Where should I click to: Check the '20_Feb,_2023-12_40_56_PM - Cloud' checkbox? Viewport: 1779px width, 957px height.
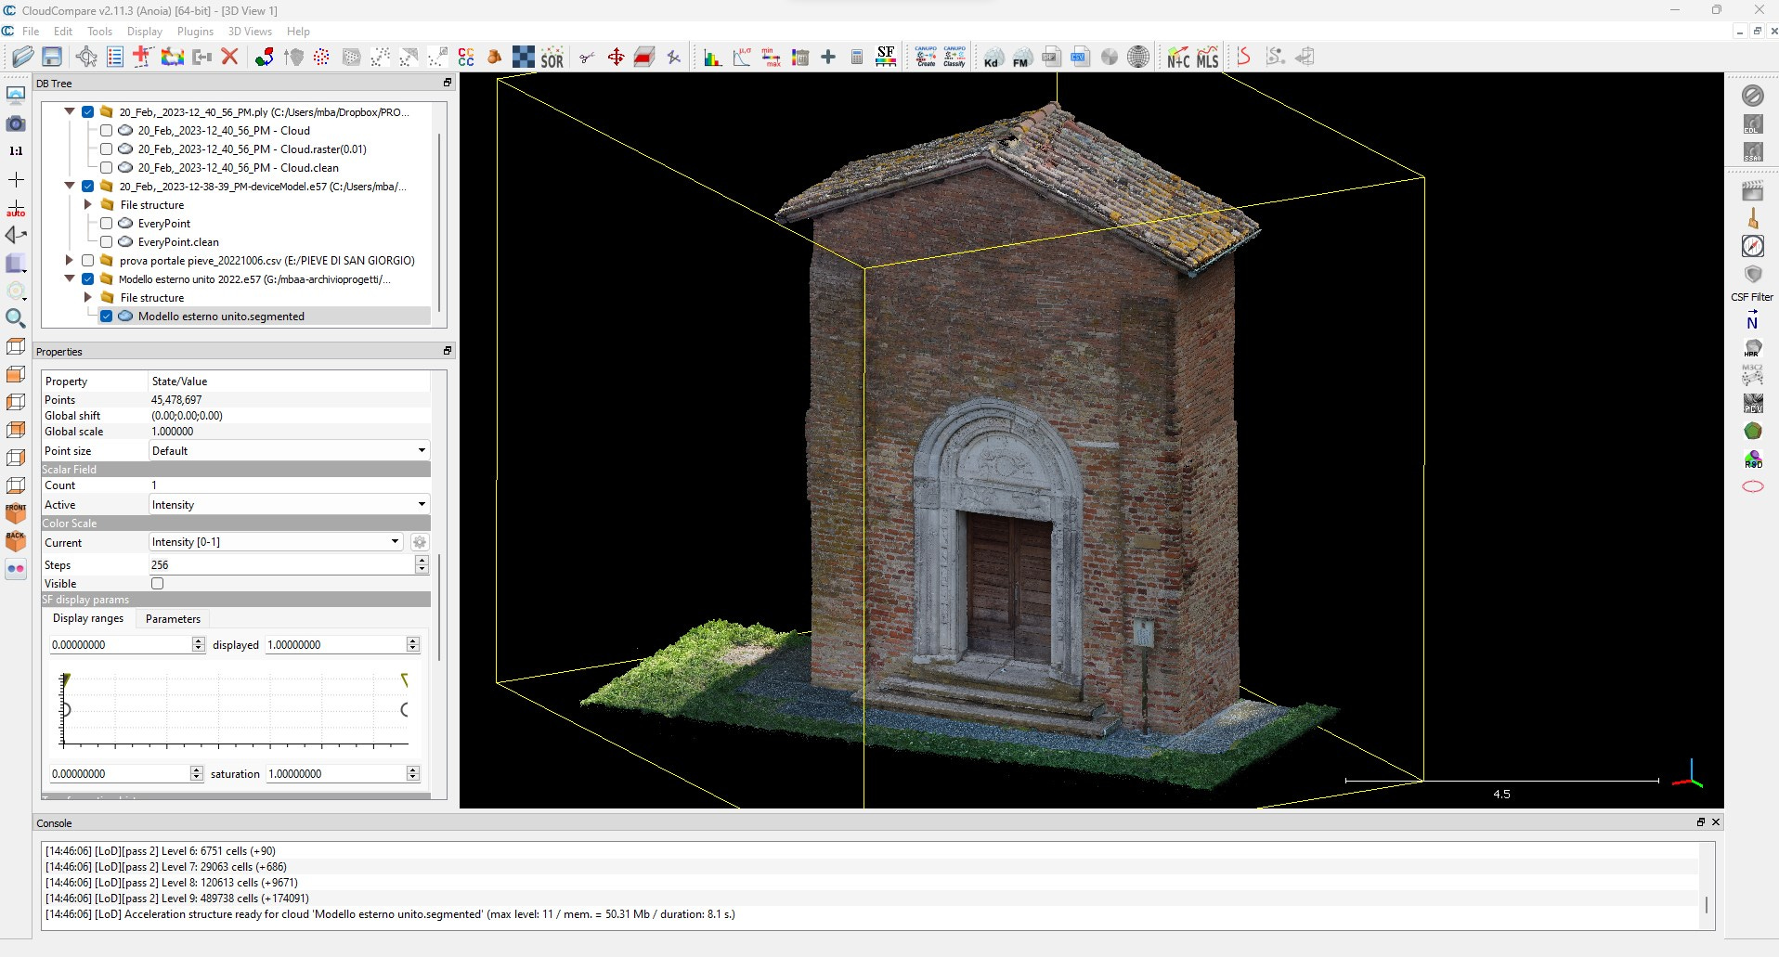[x=106, y=131]
